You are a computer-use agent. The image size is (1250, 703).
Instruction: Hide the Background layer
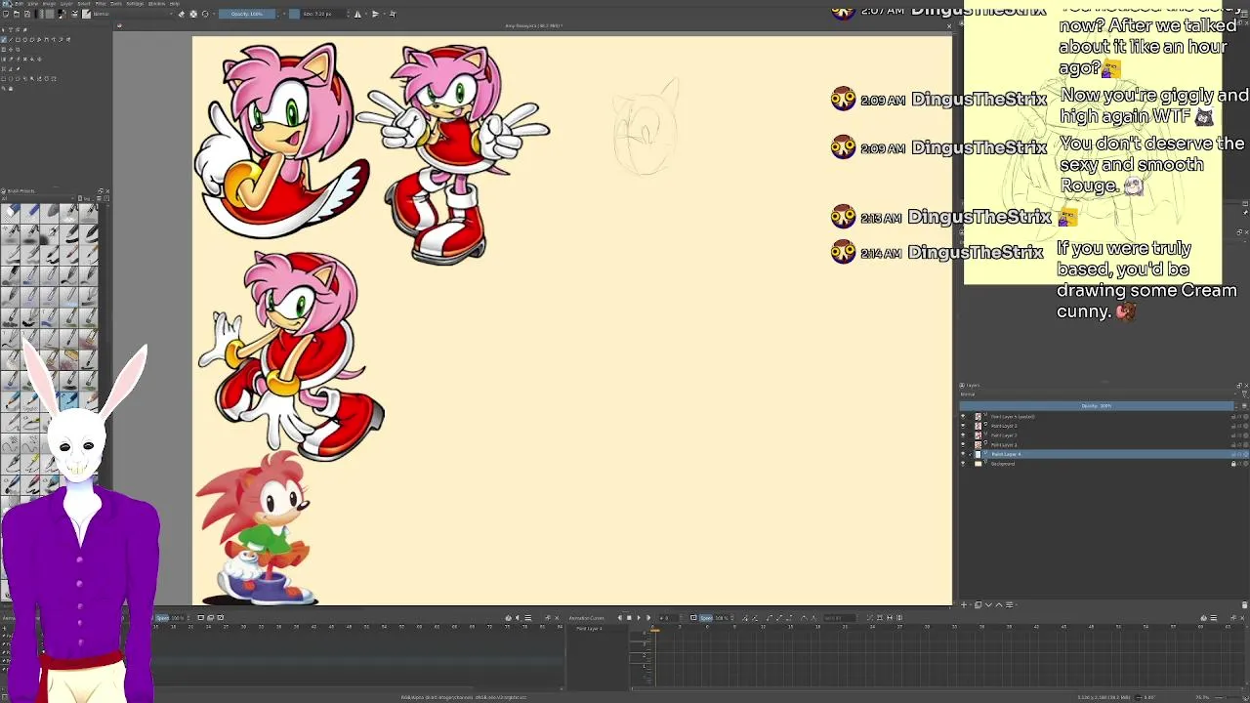click(963, 464)
